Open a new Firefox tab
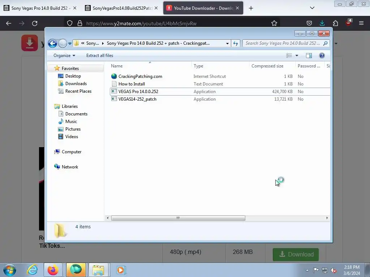Image resolution: width=370 pixels, height=277 pixels. 251,8
